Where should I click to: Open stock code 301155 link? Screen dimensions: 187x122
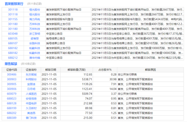coord(13,19)
